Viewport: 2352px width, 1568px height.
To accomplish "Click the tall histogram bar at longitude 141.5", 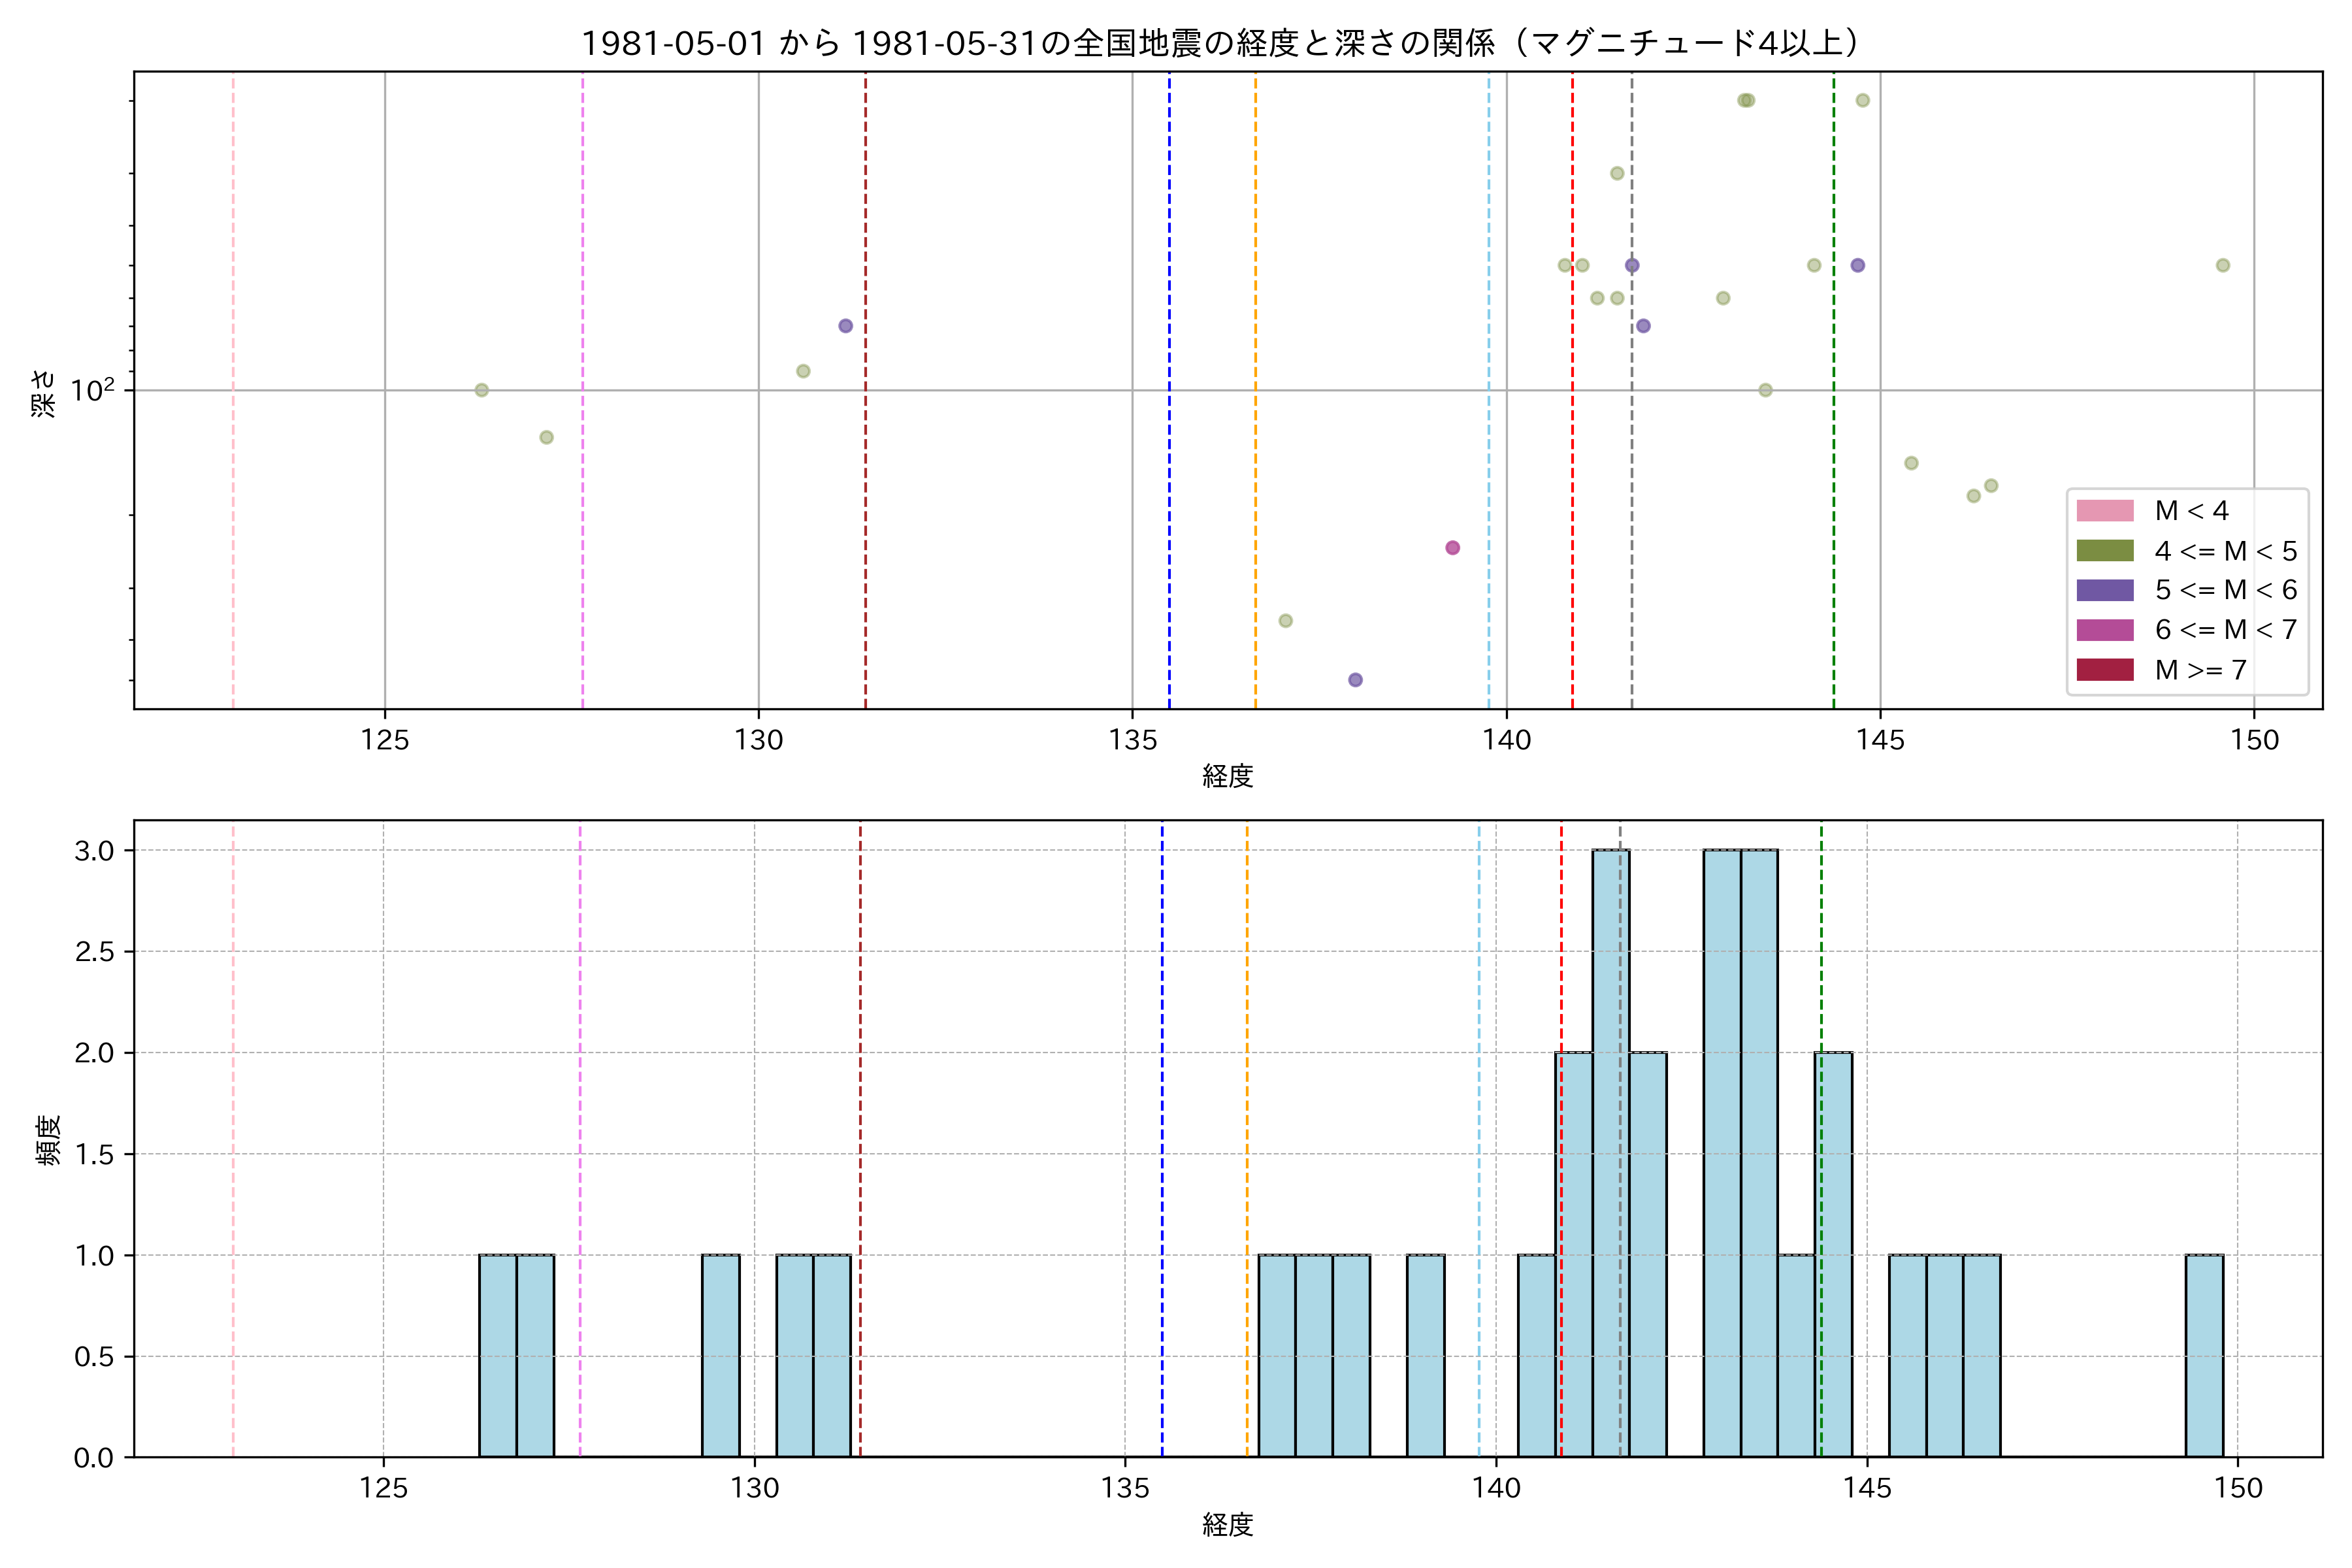I will [1610, 1150].
